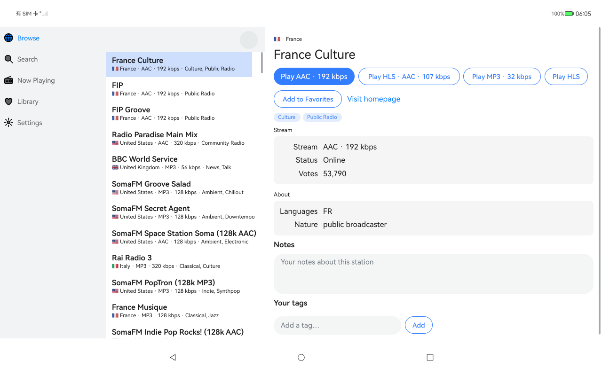
Task: Click the Add tag button
Action: tap(419, 325)
